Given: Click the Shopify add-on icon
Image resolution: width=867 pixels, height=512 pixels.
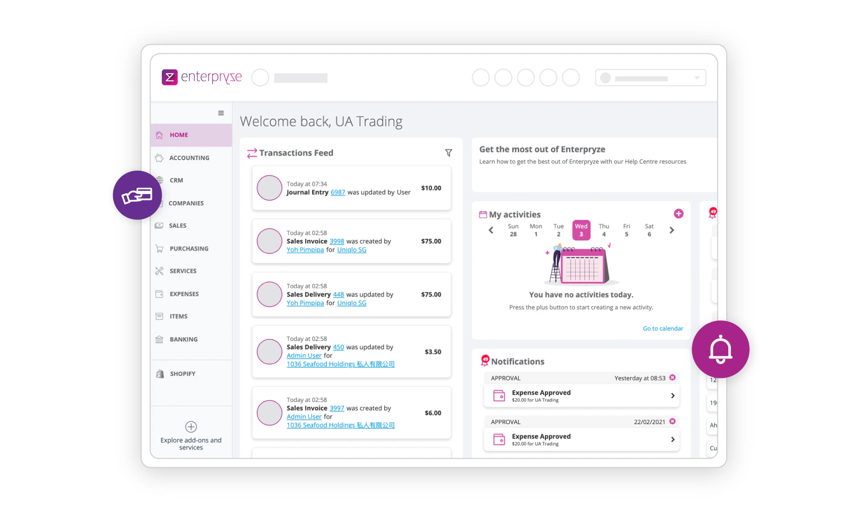Looking at the screenshot, I should point(159,373).
